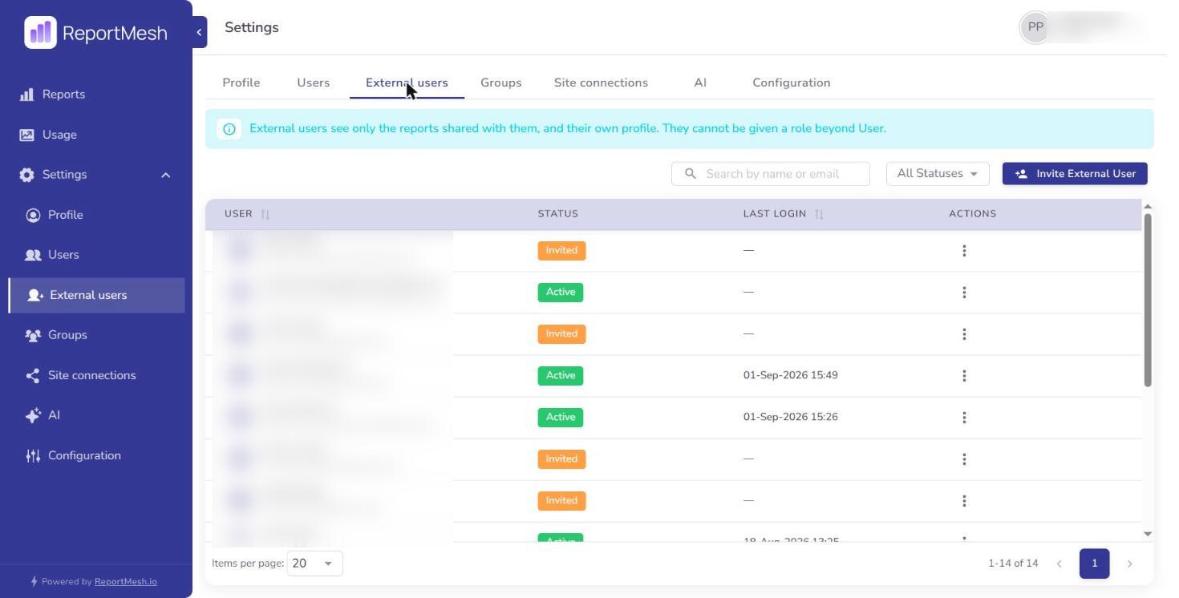This screenshot has width=1179, height=598.
Task: Click the table vertical scrollbar thumb
Action: pyautogui.click(x=1148, y=301)
